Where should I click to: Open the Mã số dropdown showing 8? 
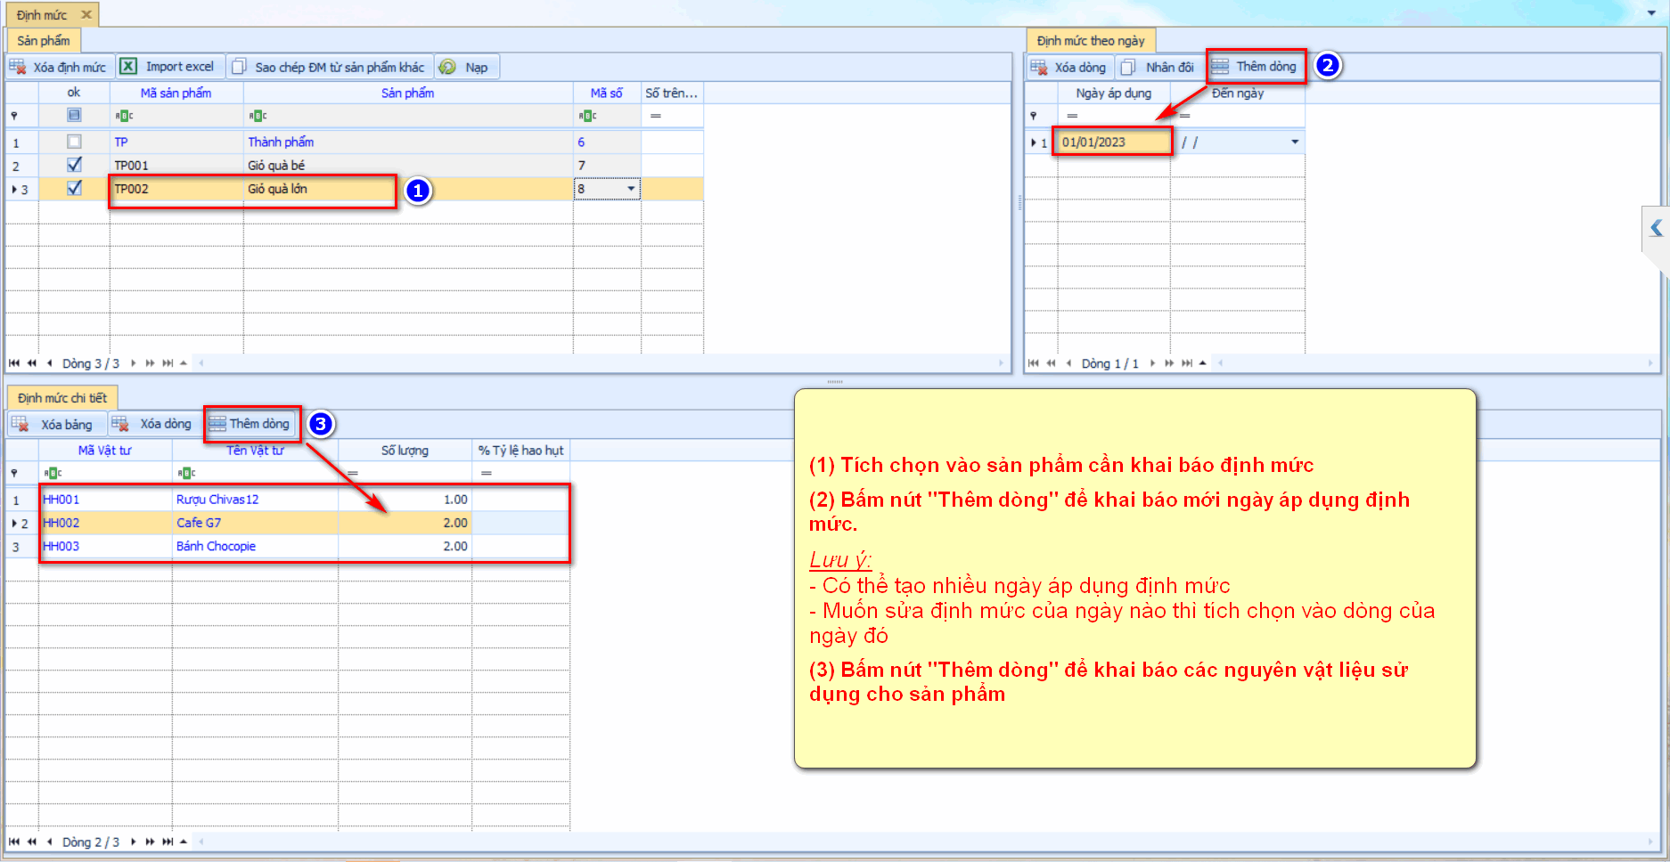(631, 189)
